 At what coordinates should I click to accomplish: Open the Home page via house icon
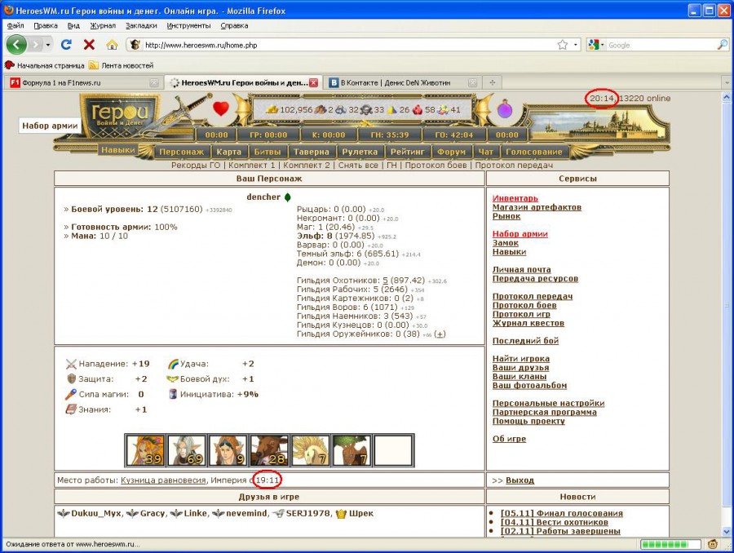pos(112,45)
